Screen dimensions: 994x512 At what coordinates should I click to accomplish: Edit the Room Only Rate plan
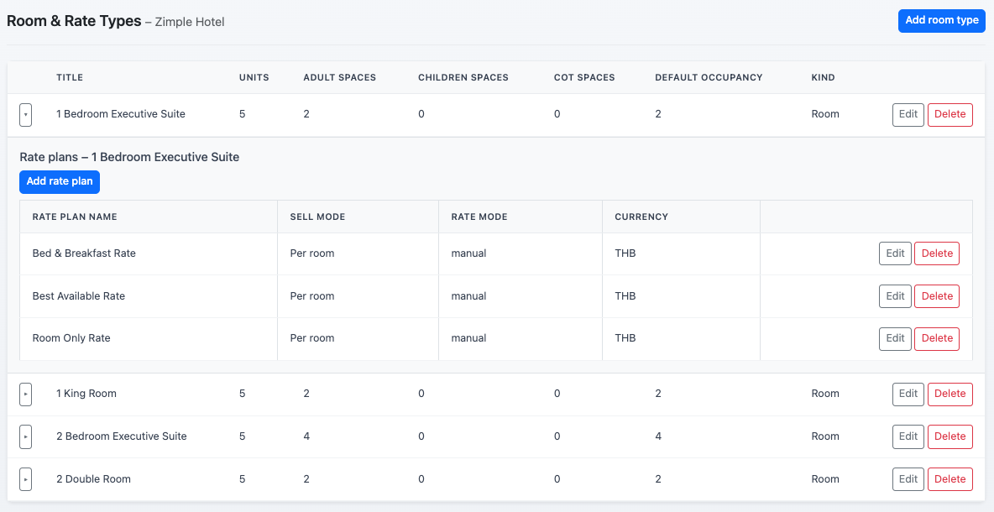[x=895, y=338]
